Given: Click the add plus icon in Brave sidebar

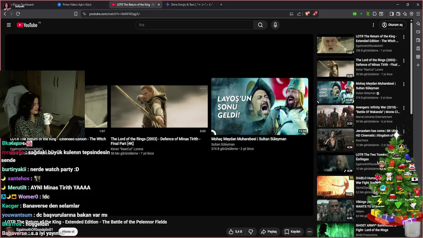Looking at the screenshot, I should 418,65.
